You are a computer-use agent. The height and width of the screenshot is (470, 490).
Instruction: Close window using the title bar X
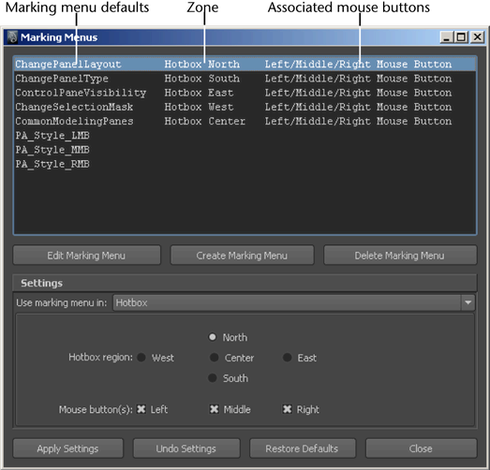pos(477,37)
